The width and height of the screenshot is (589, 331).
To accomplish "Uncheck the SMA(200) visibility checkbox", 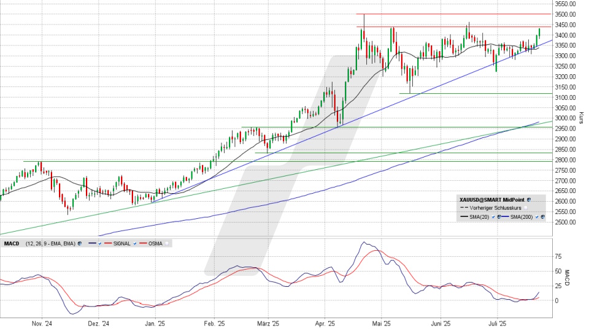I will click(537, 217).
